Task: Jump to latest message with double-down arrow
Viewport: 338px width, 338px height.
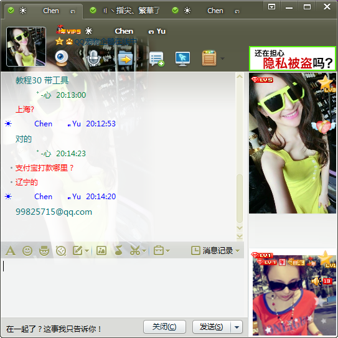Action: pyautogui.click(x=240, y=237)
